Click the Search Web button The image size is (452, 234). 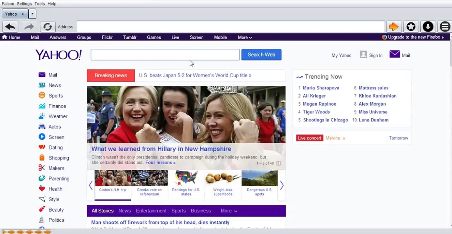click(261, 55)
